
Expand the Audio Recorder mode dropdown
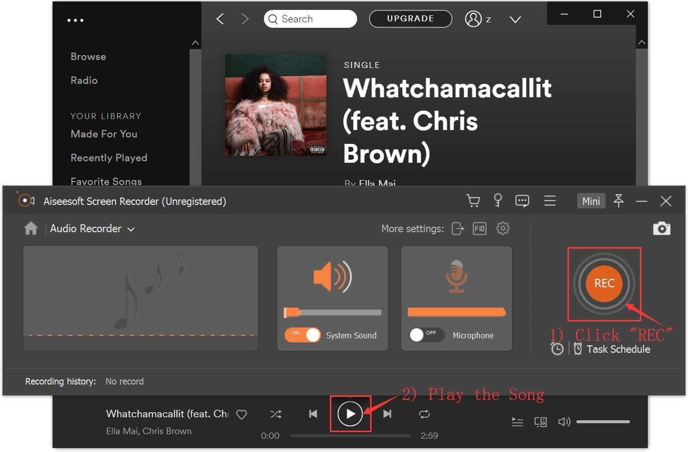[130, 229]
